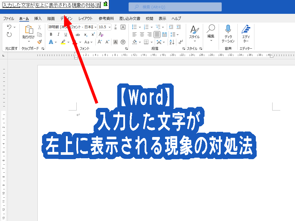This screenshot has height=221, width=295.
Task: Open the ファイル tab
Action: coord(9,18)
